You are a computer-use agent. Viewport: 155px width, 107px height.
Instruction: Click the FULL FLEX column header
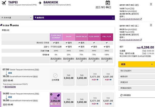(107, 37)
